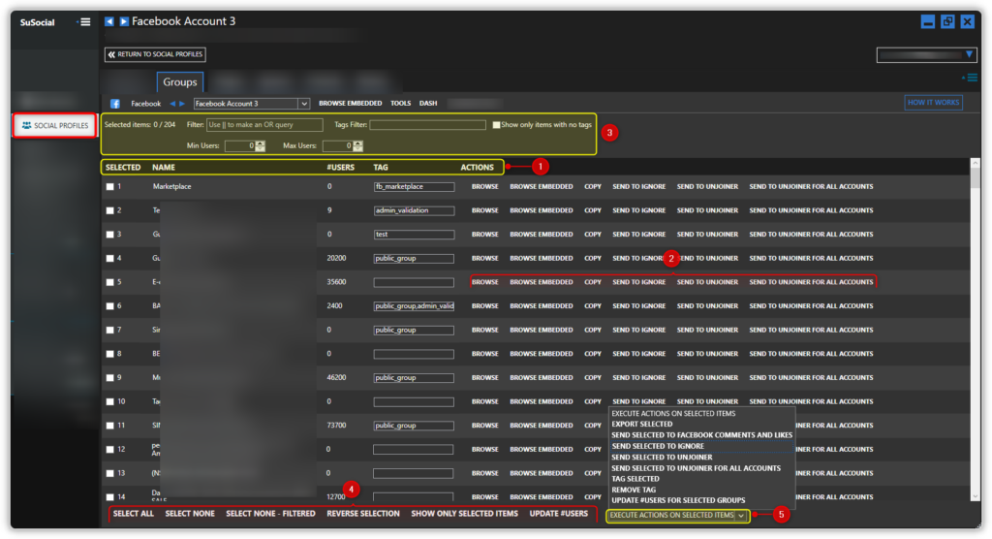Click Return to Social Profiles button

coord(155,55)
